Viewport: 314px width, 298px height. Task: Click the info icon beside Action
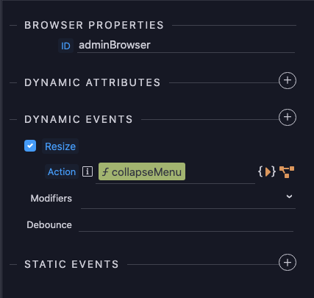coord(88,171)
